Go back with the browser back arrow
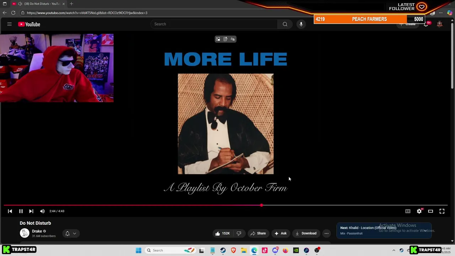Viewport: 455px width, 256px height. click(x=5, y=13)
